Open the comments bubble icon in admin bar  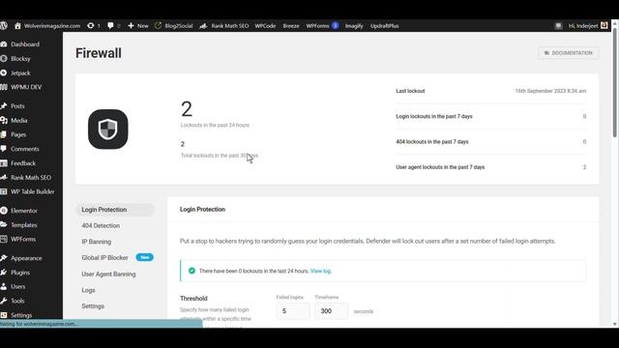pyautogui.click(x=110, y=26)
